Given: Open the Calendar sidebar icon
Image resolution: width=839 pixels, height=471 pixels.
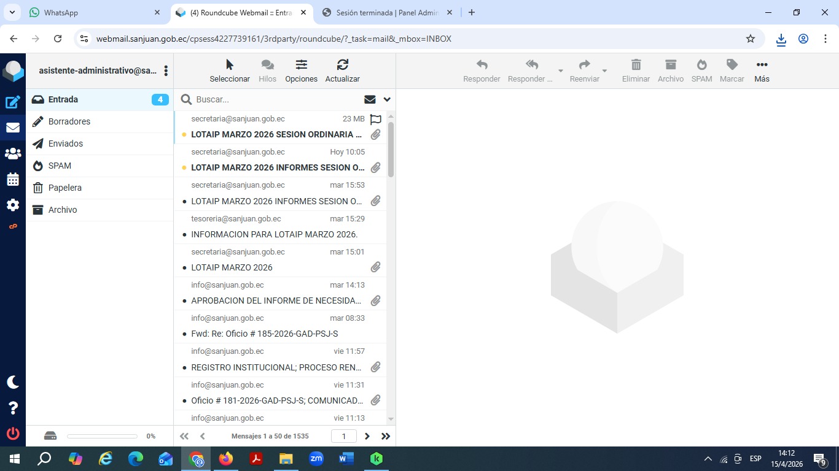Looking at the screenshot, I should pyautogui.click(x=13, y=180).
